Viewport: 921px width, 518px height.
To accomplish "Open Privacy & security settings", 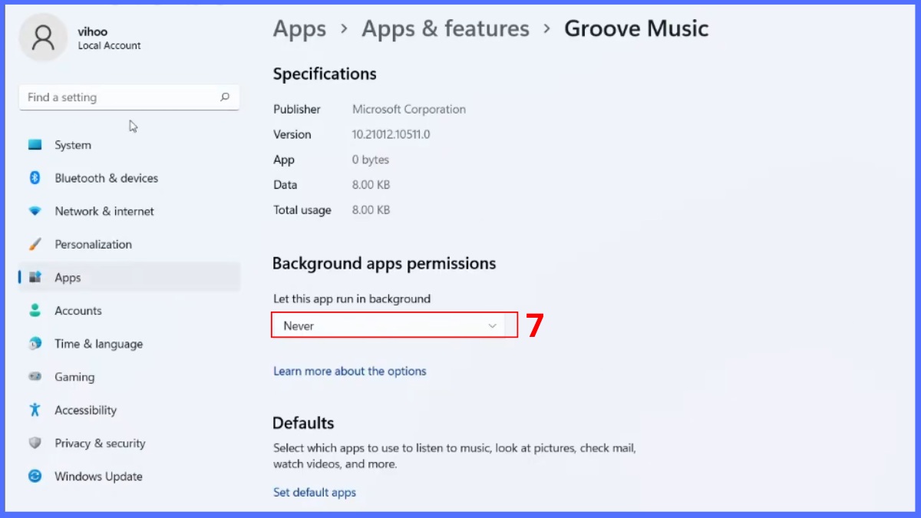I will pos(129,443).
